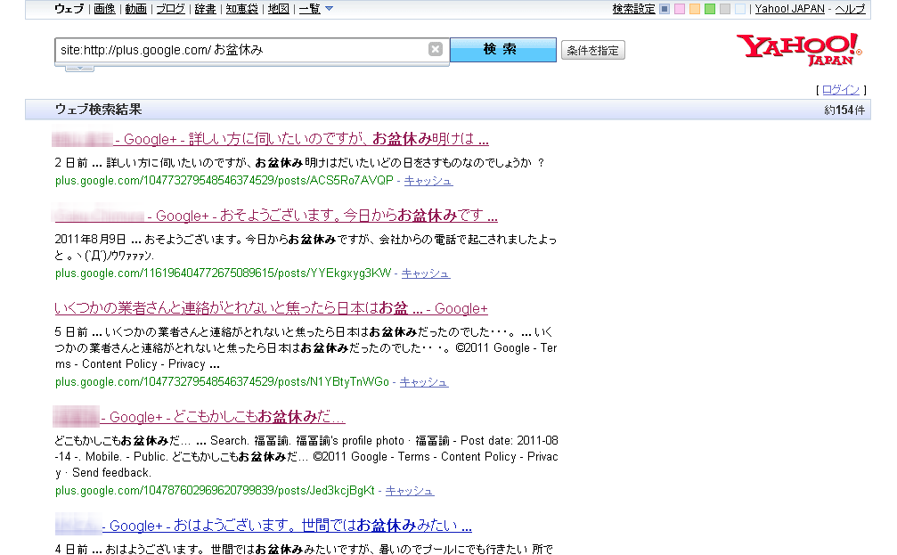Open the ブログ blog search tab
Image resolution: width=897 pixels, height=555 pixels.
[x=170, y=9]
